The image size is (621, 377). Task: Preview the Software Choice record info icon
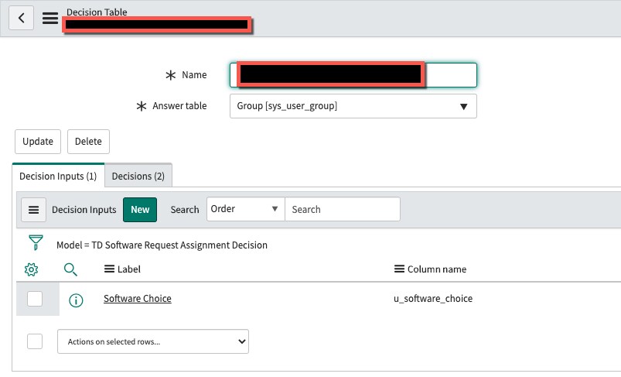76,300
